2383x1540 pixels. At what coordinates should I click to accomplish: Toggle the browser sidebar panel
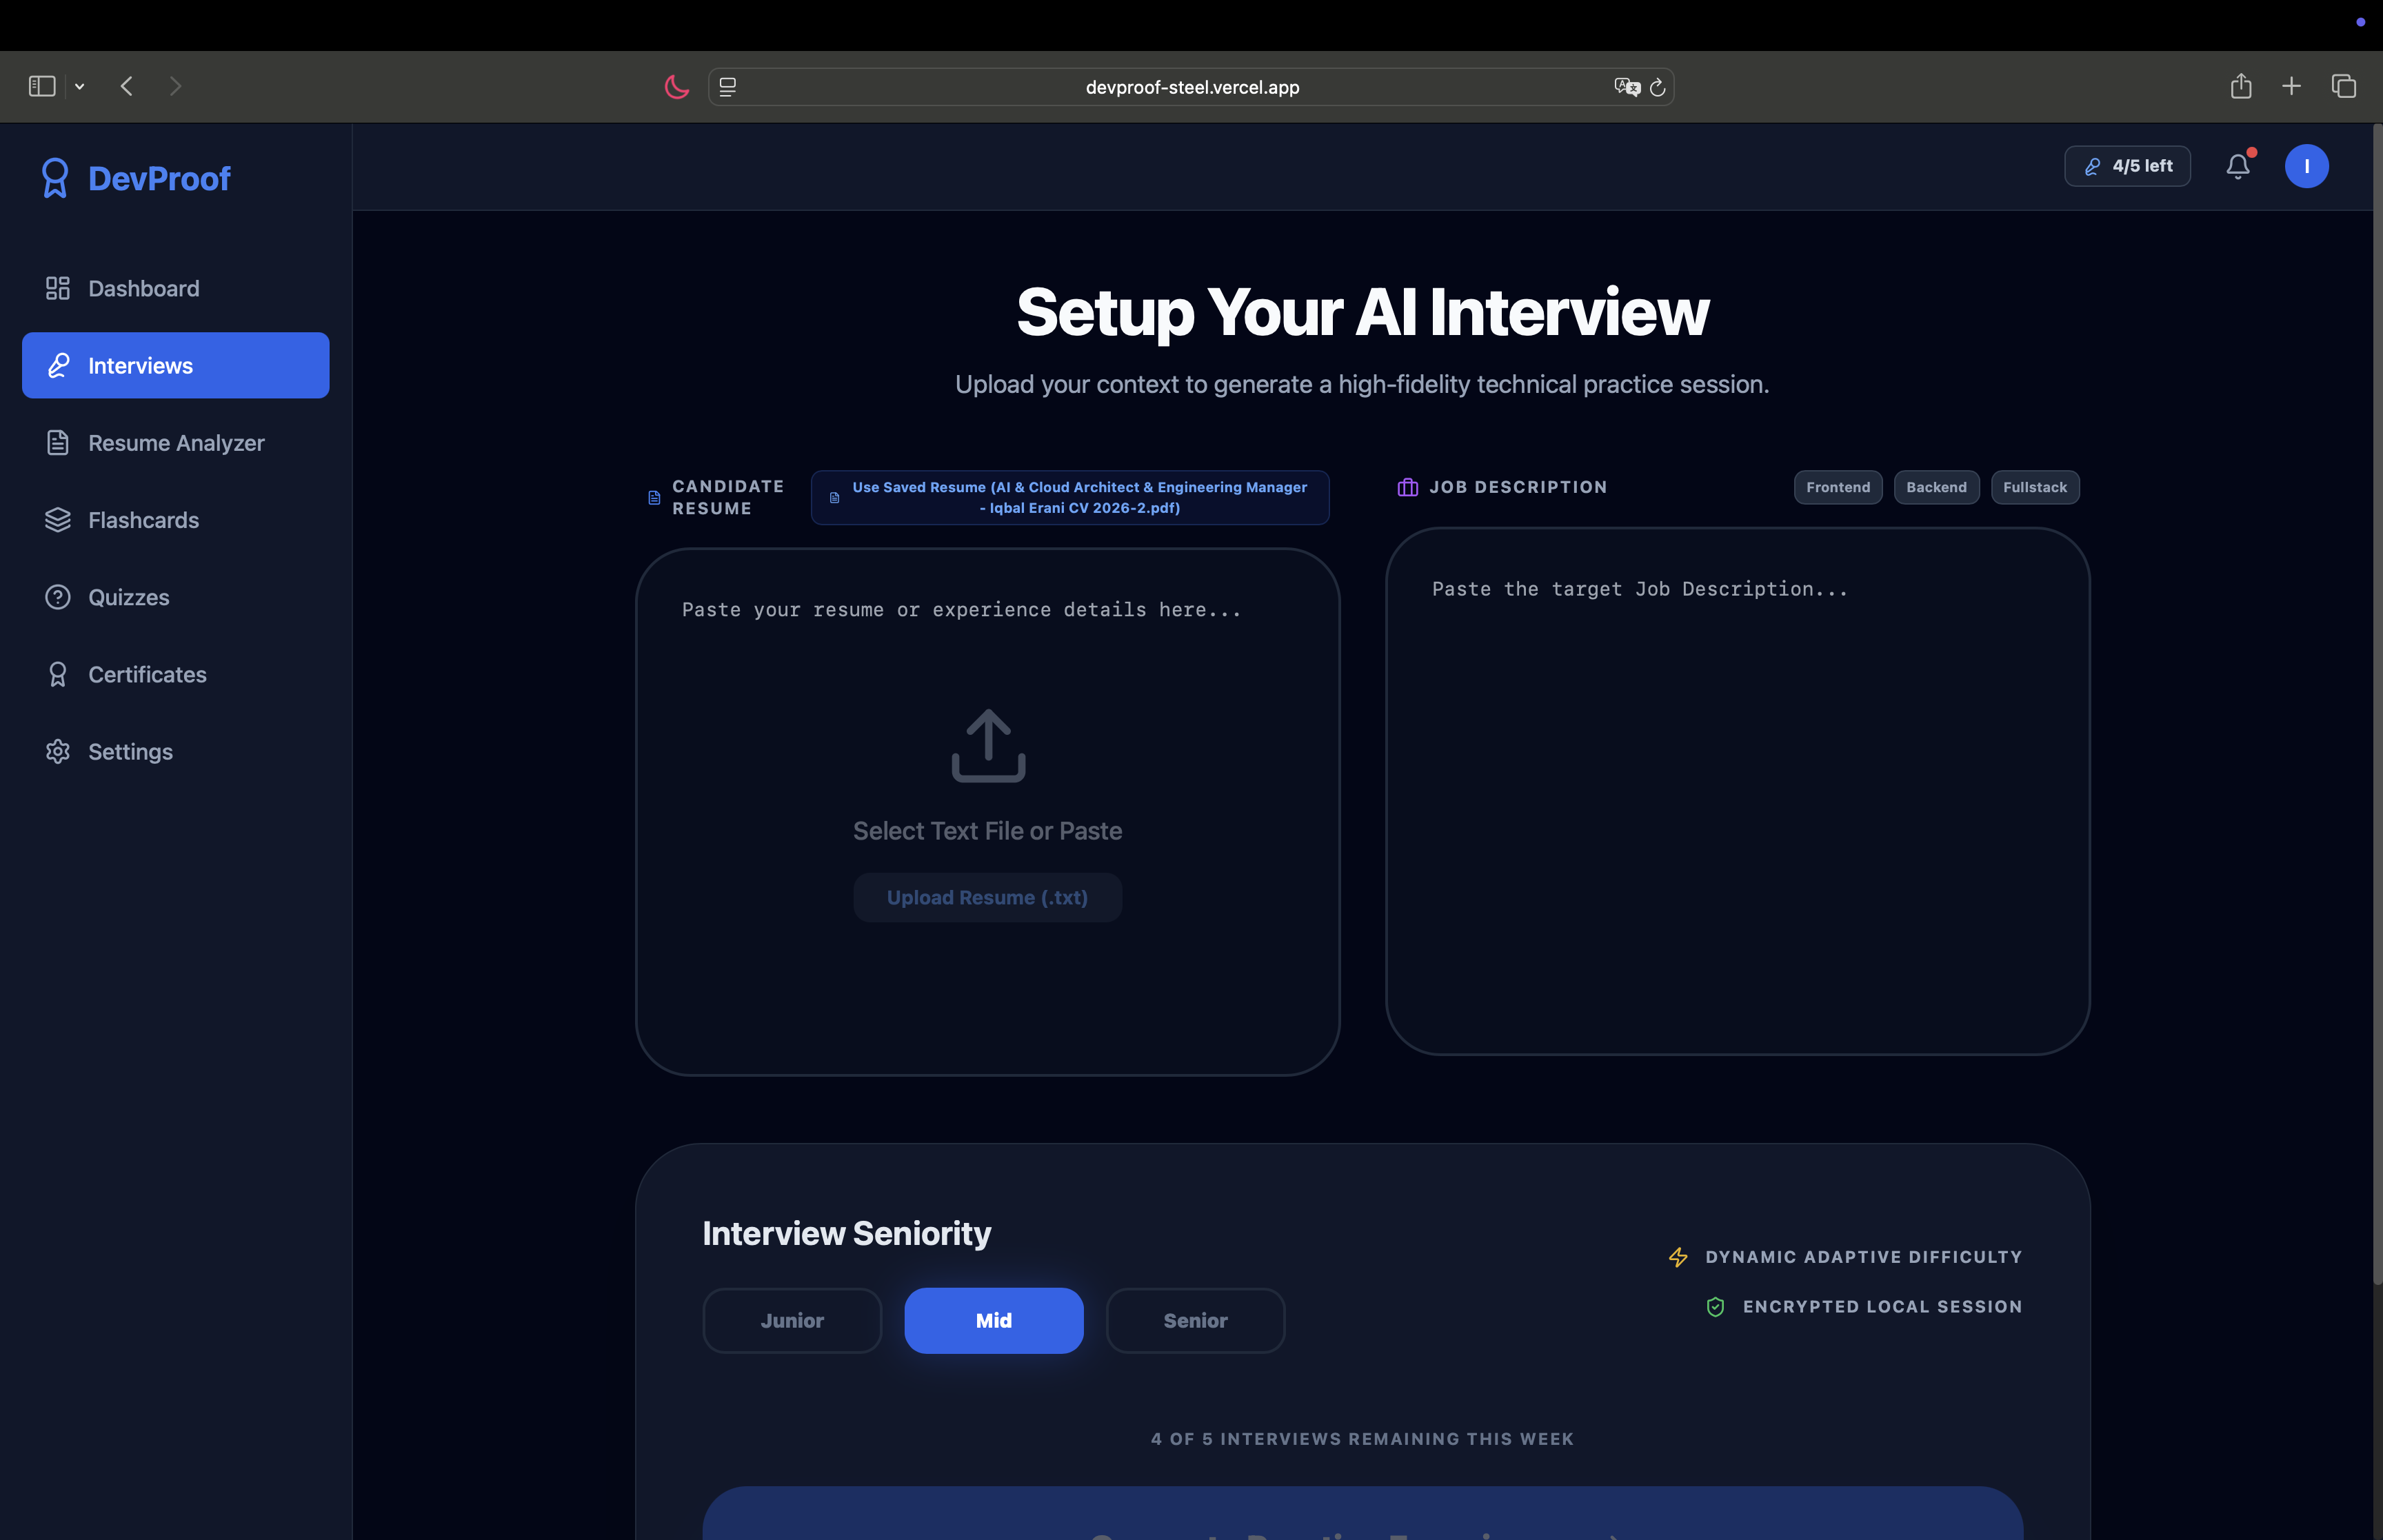tap(42, 87)
